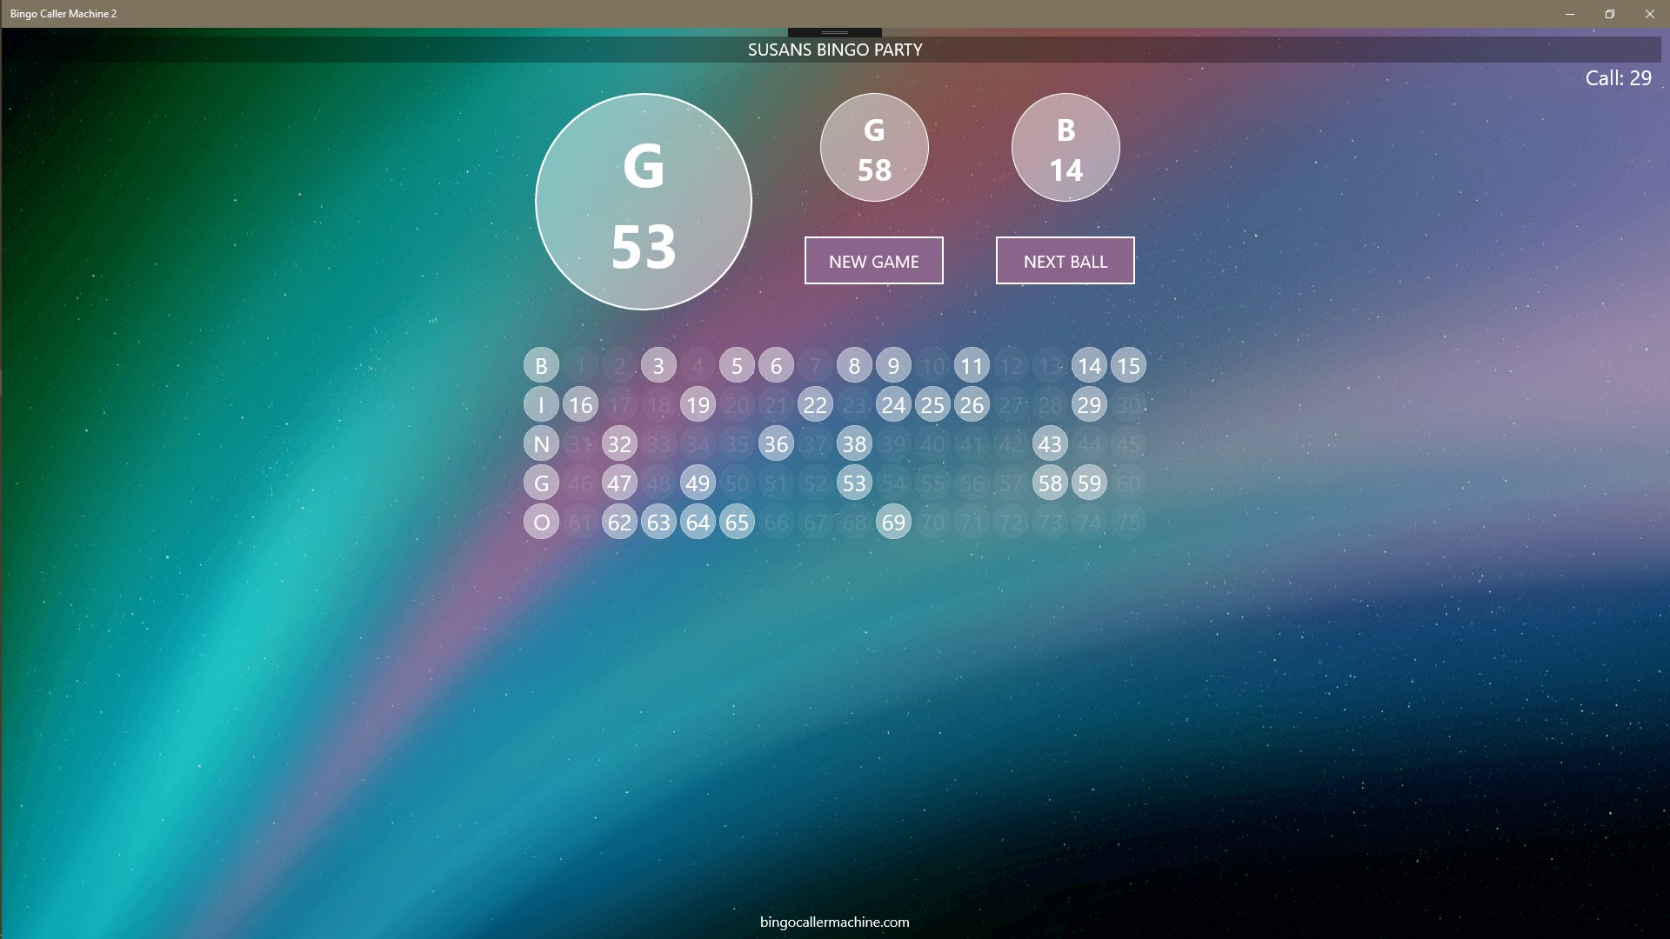Screen dimensions: 1670x939
Task: Click the NEXT BALL button
Action: (1065, 261)
